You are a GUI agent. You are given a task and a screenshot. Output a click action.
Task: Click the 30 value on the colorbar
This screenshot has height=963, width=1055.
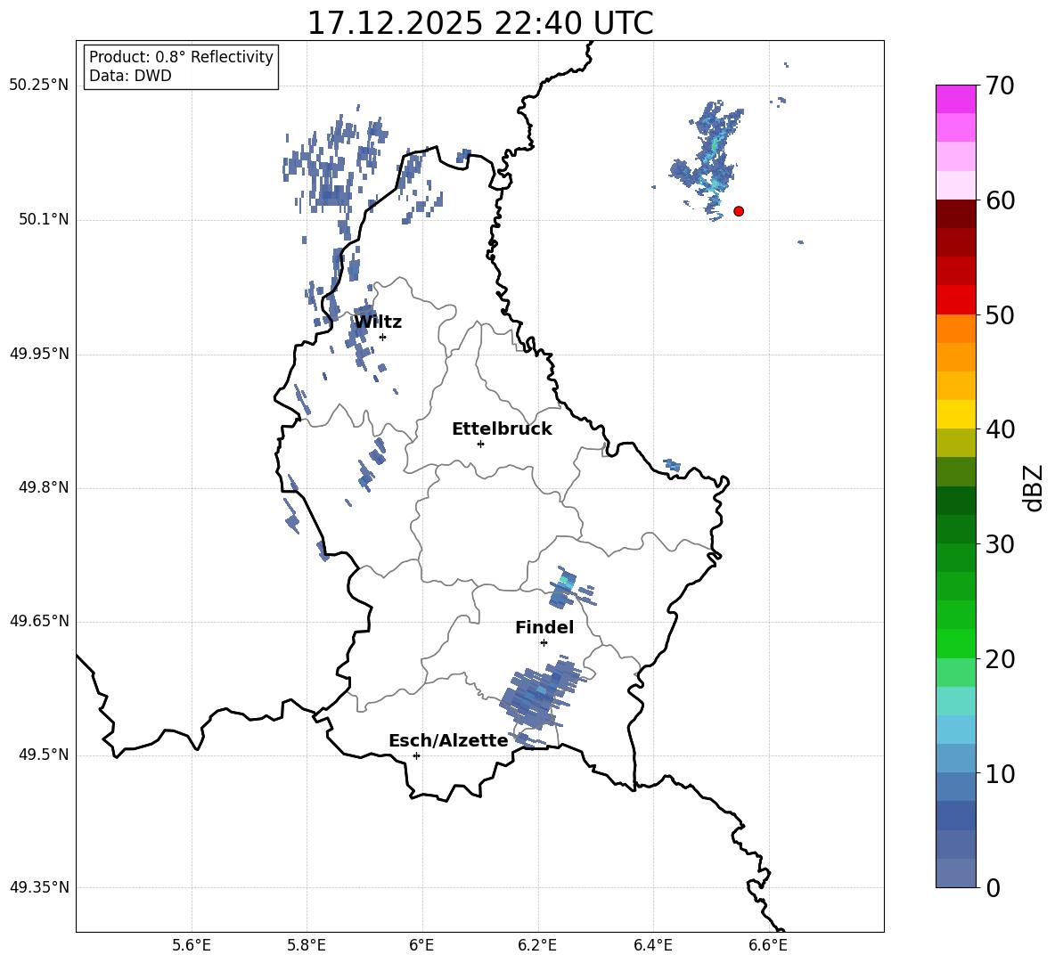pyautogui.click(x=1000, y=544)
